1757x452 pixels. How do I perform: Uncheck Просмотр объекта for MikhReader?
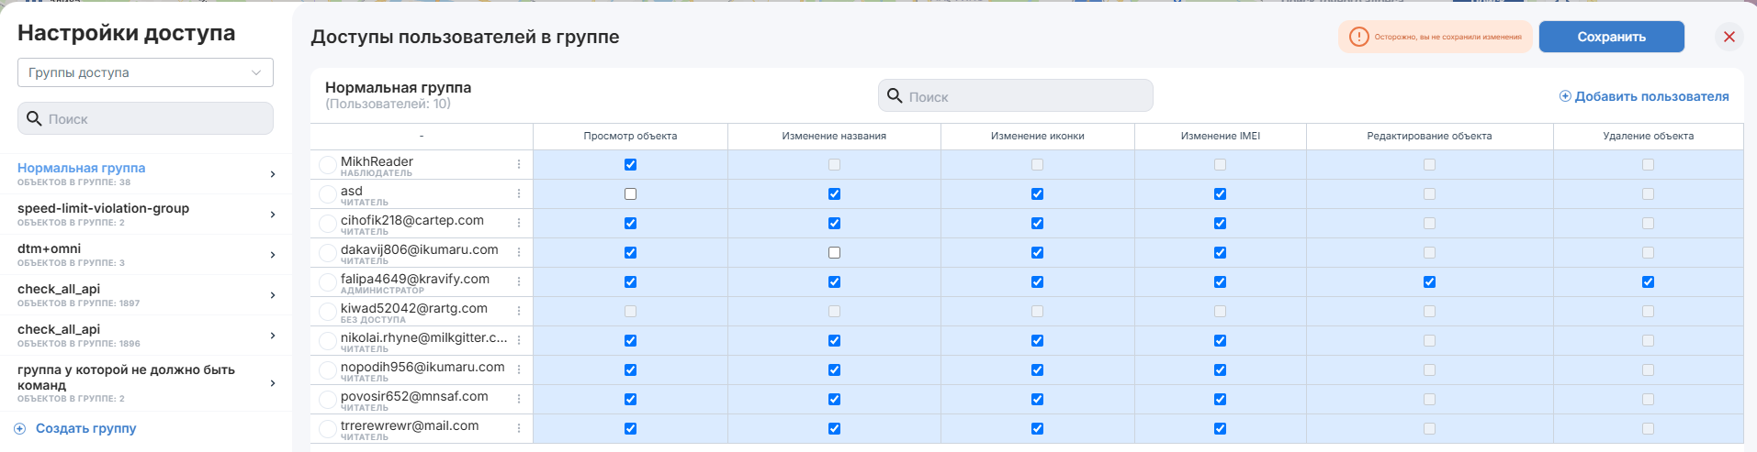click(x=630, y=165)
